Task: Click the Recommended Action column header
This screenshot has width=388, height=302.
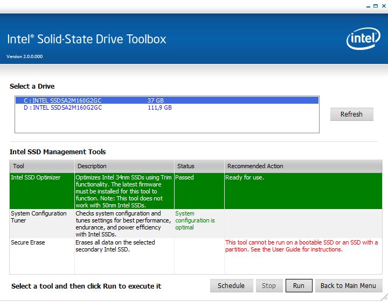Action: coord(303,166)
